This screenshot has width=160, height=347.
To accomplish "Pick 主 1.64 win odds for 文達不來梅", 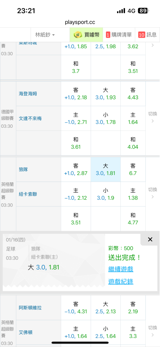I will 133,118.
